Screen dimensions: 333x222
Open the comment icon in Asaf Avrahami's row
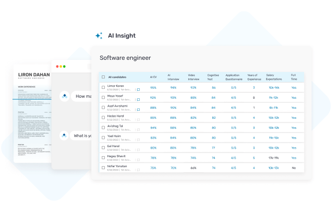tap(138, 110)
